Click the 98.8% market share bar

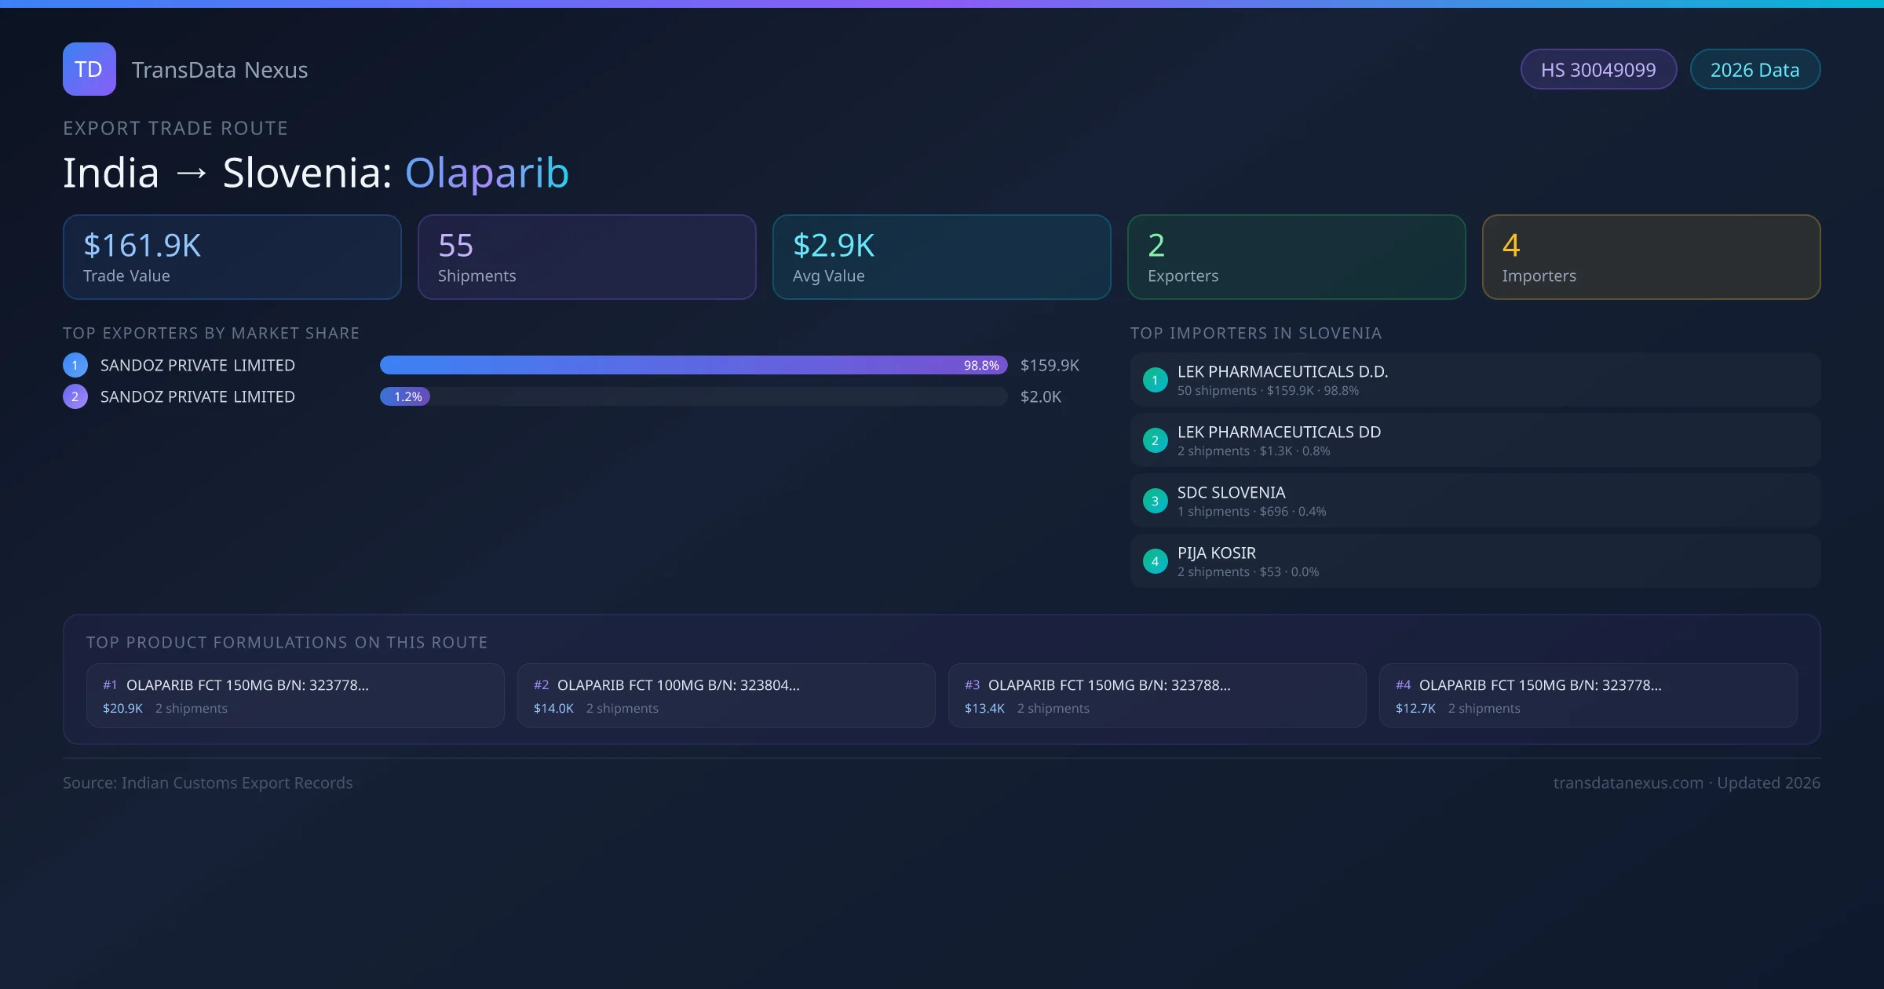[692, 365]
